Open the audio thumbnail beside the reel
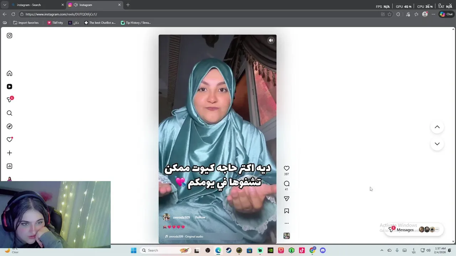 (x=286, y=236)
